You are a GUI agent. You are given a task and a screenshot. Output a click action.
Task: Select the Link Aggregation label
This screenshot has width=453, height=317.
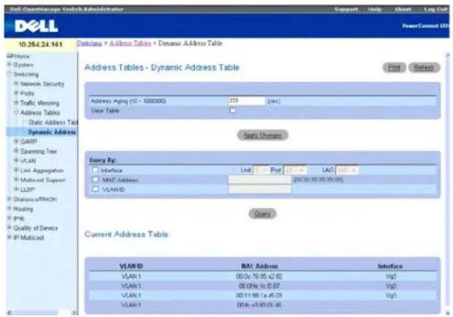point(42,170)
